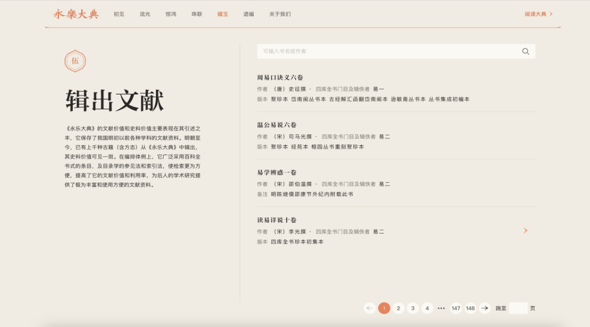Jump to page 147
590x327 pixels.
456,308
